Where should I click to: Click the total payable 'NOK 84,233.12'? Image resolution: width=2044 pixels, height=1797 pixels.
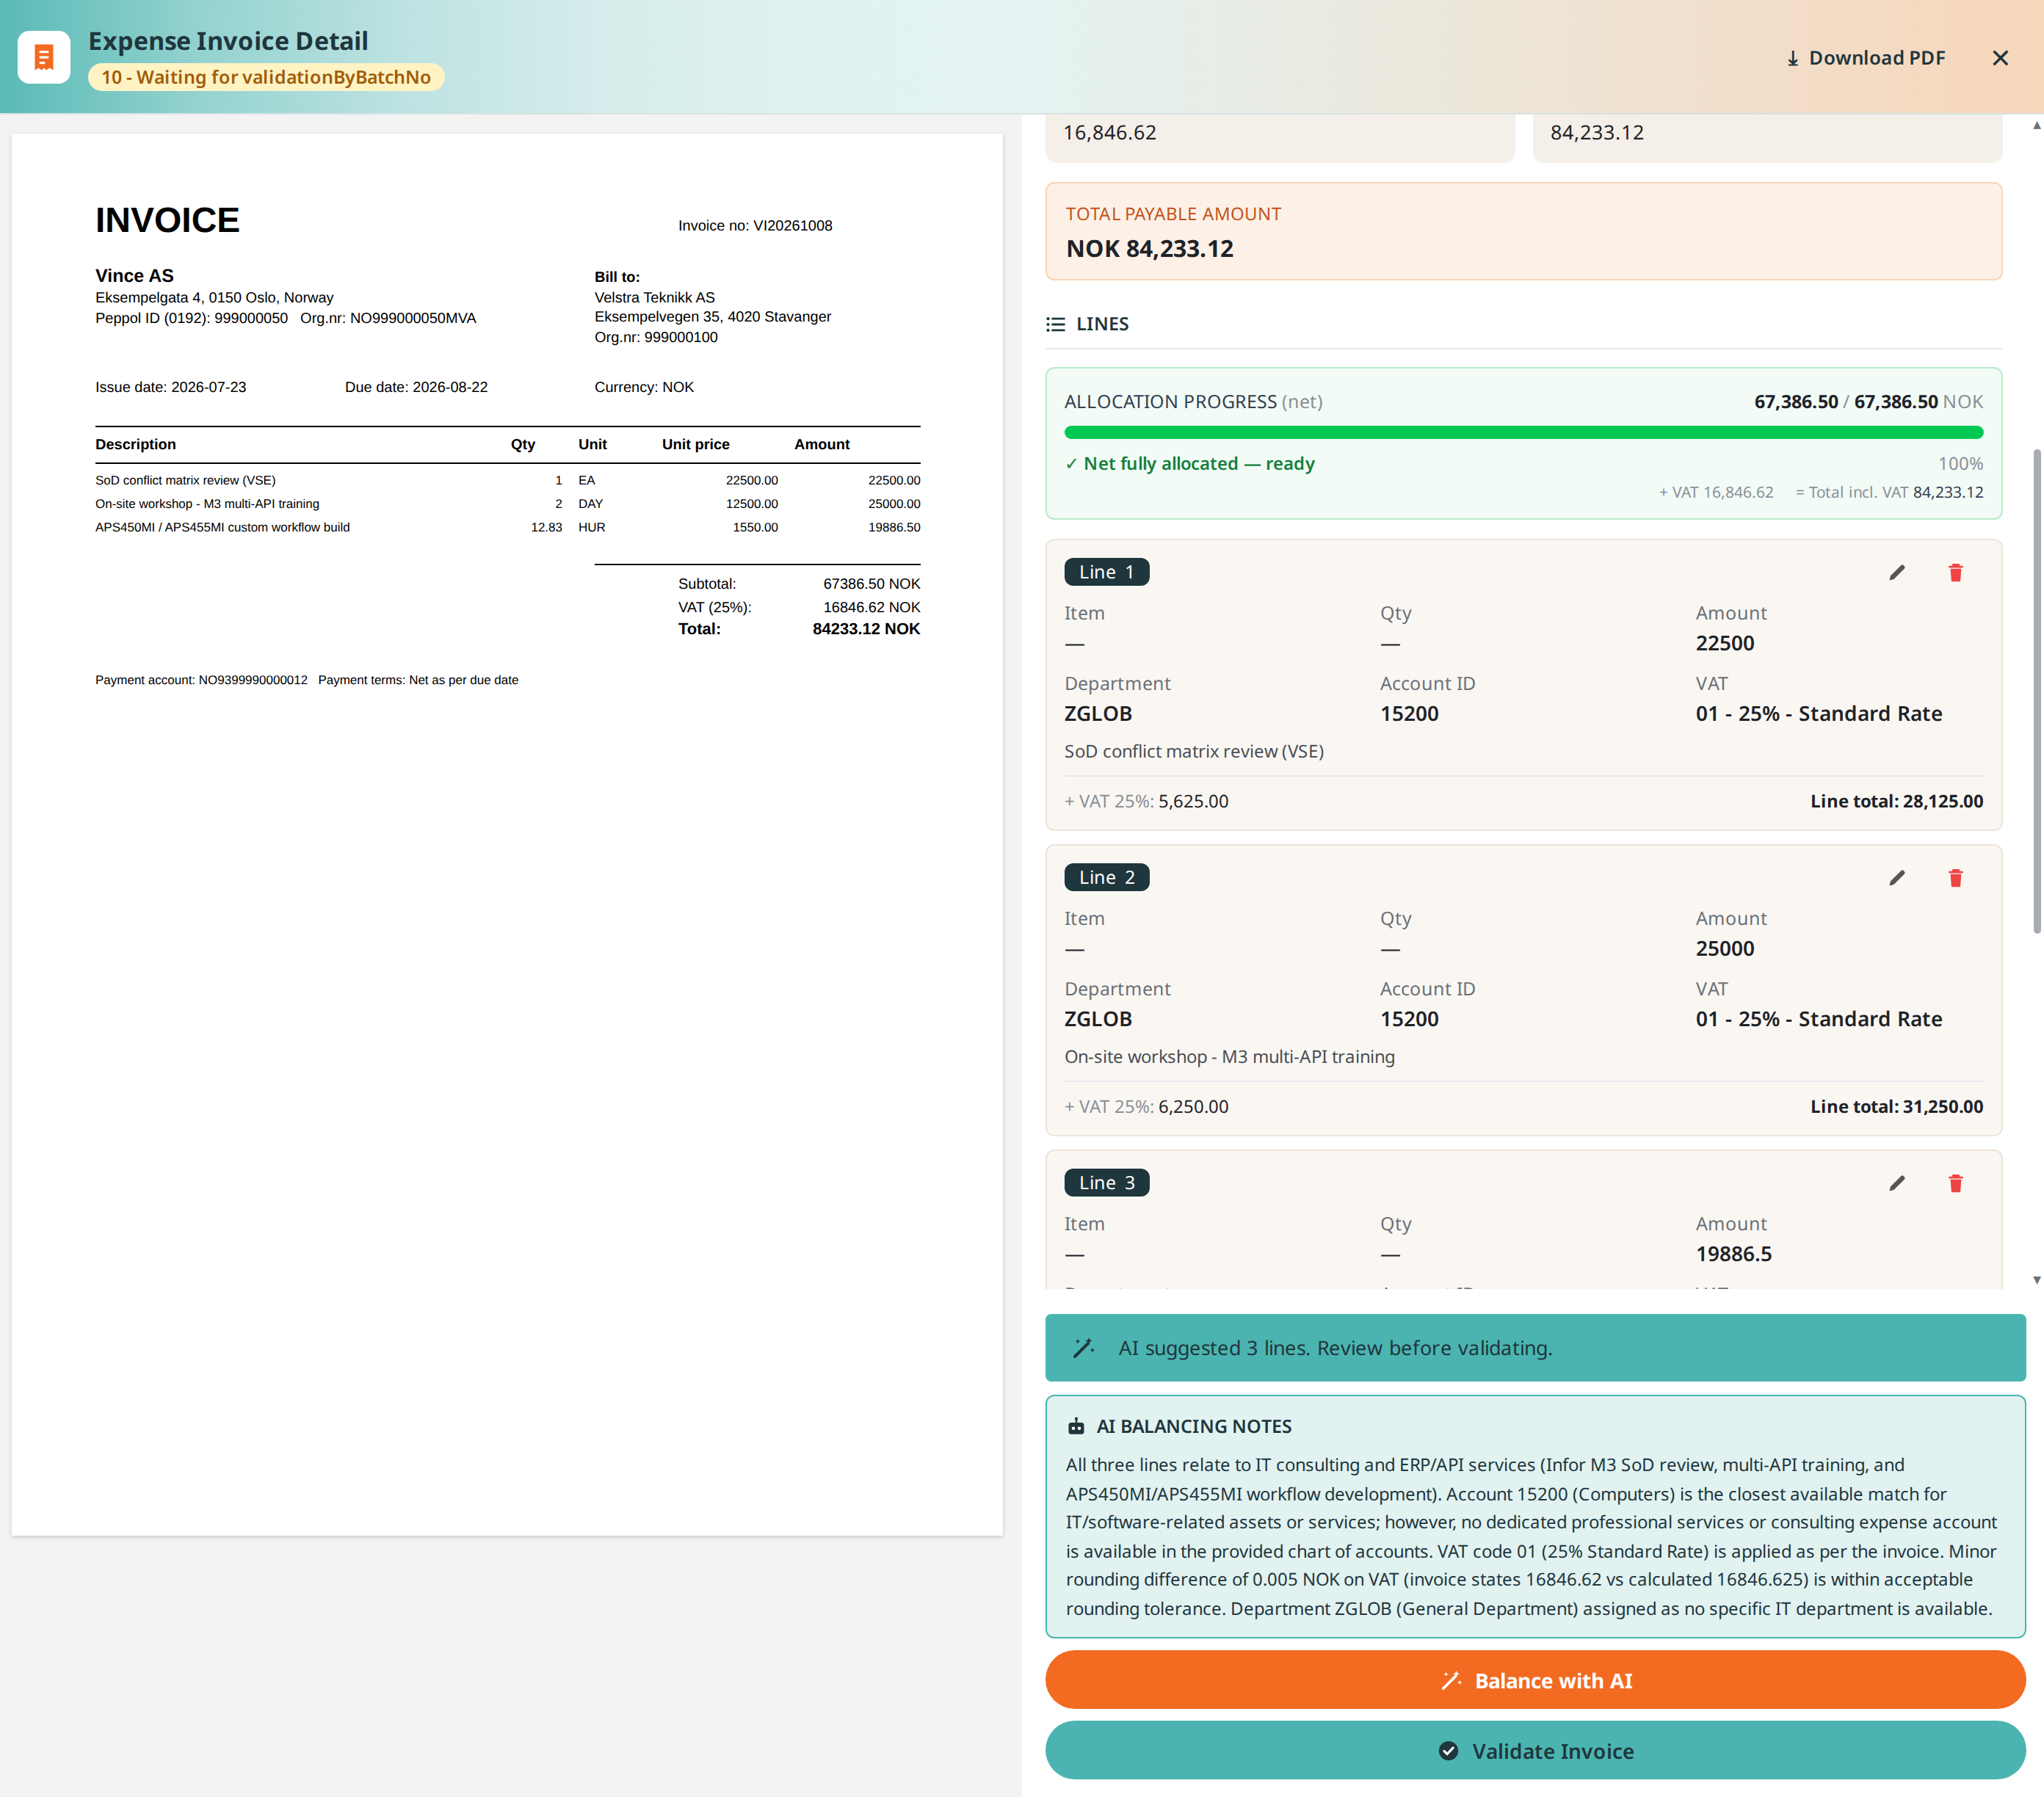tap(1150, 249)
